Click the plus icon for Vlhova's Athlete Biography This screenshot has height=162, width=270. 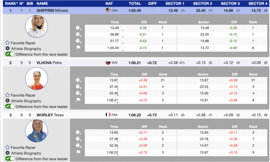[8, 101]
